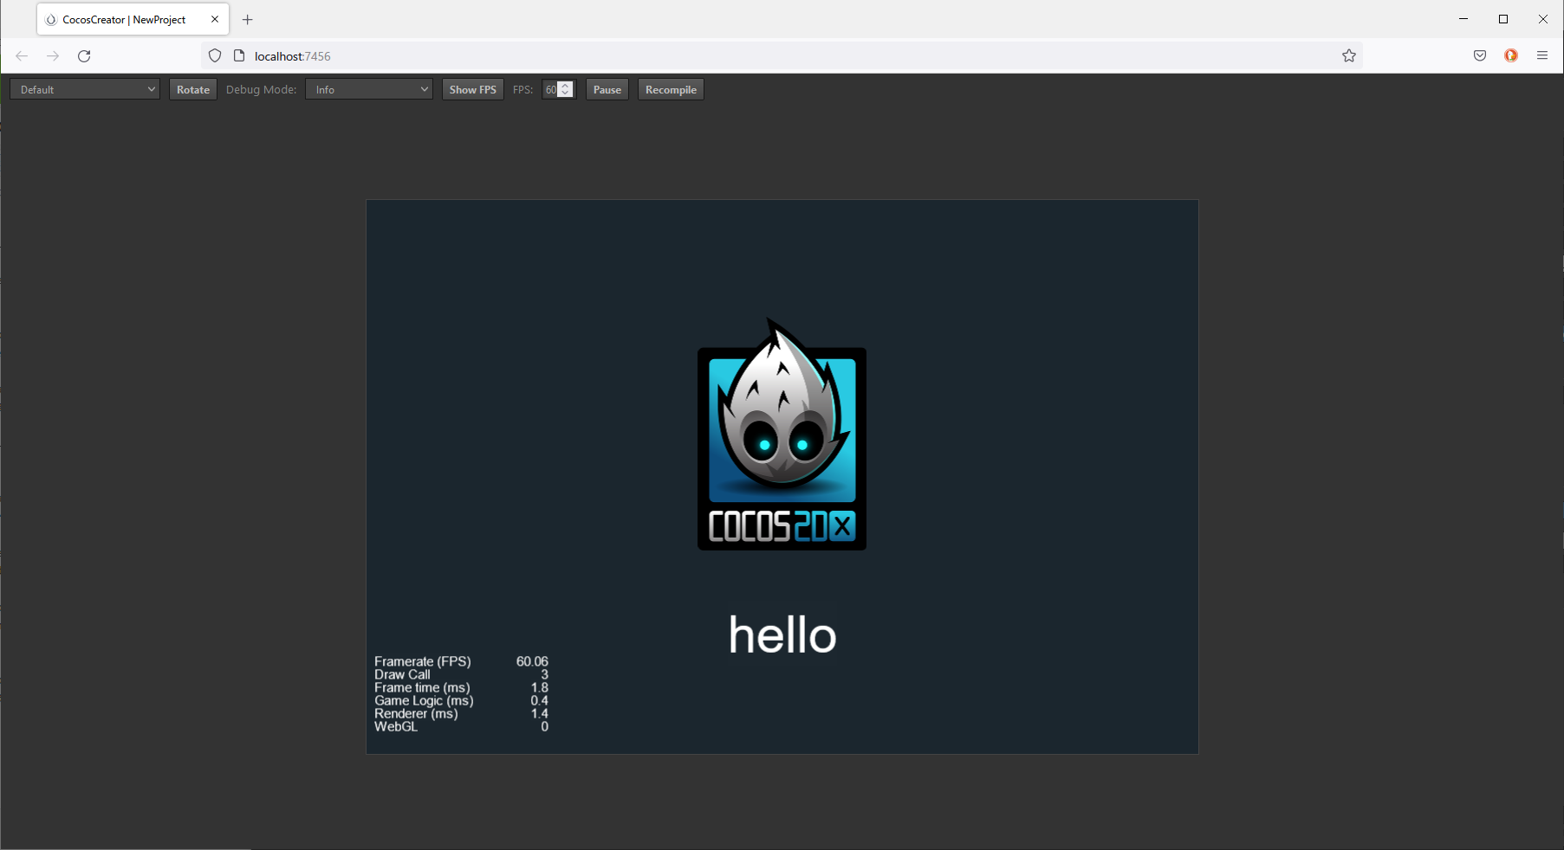This screenshot has height=850, width=1564.
Task: Toggle the Show FPS button
Action: tap(473, 90)
